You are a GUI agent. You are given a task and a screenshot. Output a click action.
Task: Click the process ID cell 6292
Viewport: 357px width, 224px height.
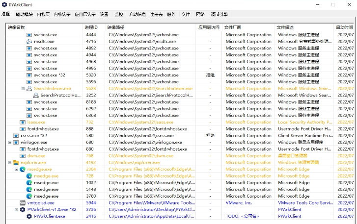click(91, 109)
